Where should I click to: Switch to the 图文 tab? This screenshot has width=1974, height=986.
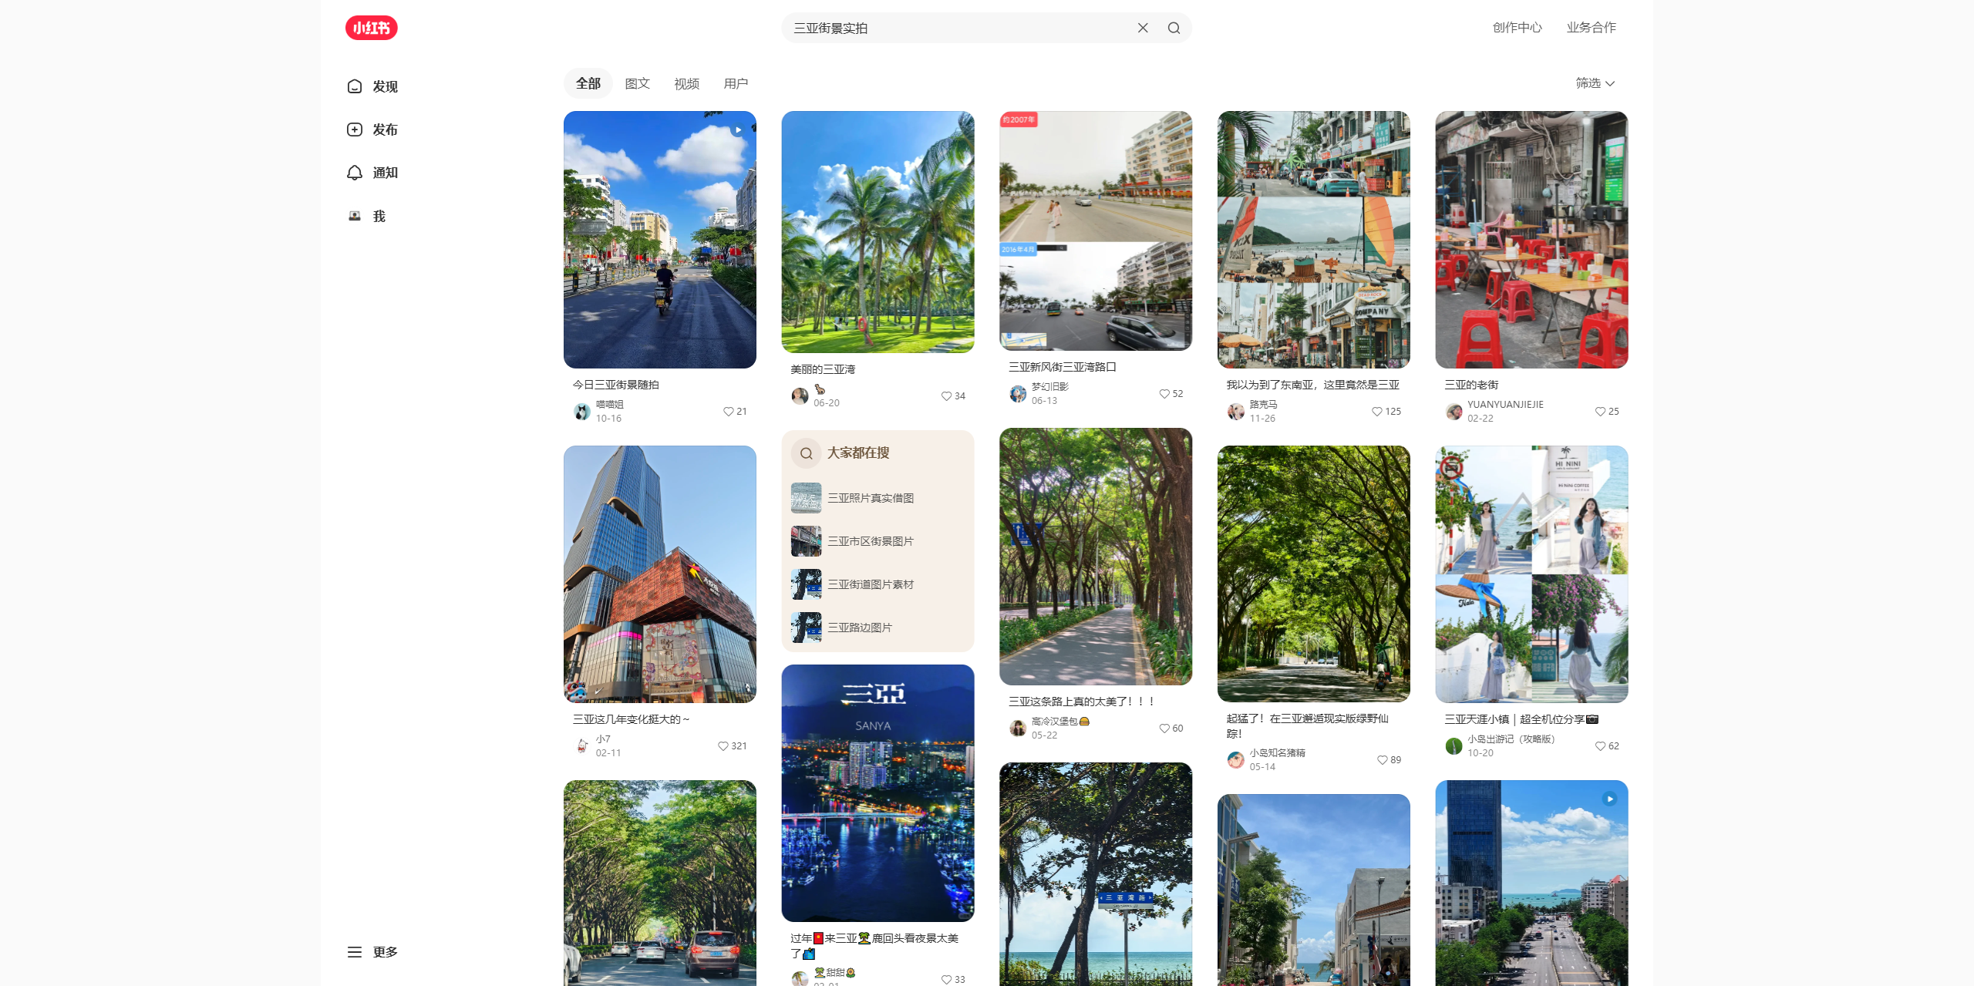coord(637,83)
